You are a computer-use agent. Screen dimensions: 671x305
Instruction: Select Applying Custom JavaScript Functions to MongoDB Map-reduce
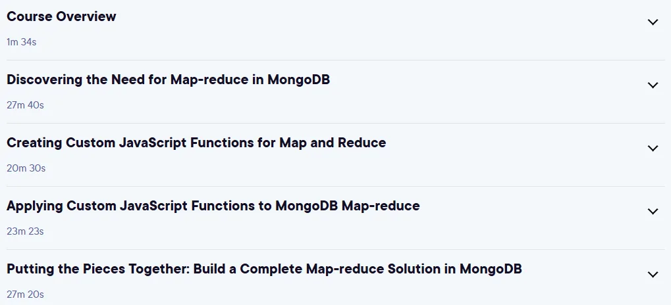[213, 206]
